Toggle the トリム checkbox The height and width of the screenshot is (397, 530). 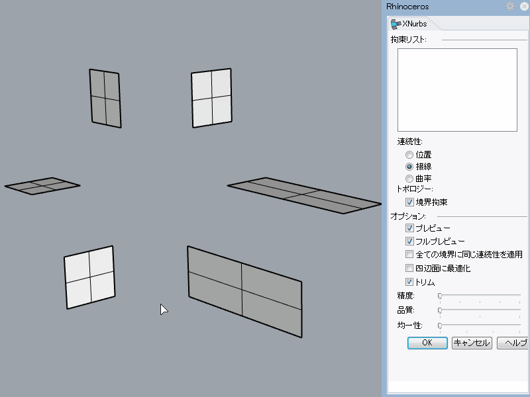coord(409,282)
